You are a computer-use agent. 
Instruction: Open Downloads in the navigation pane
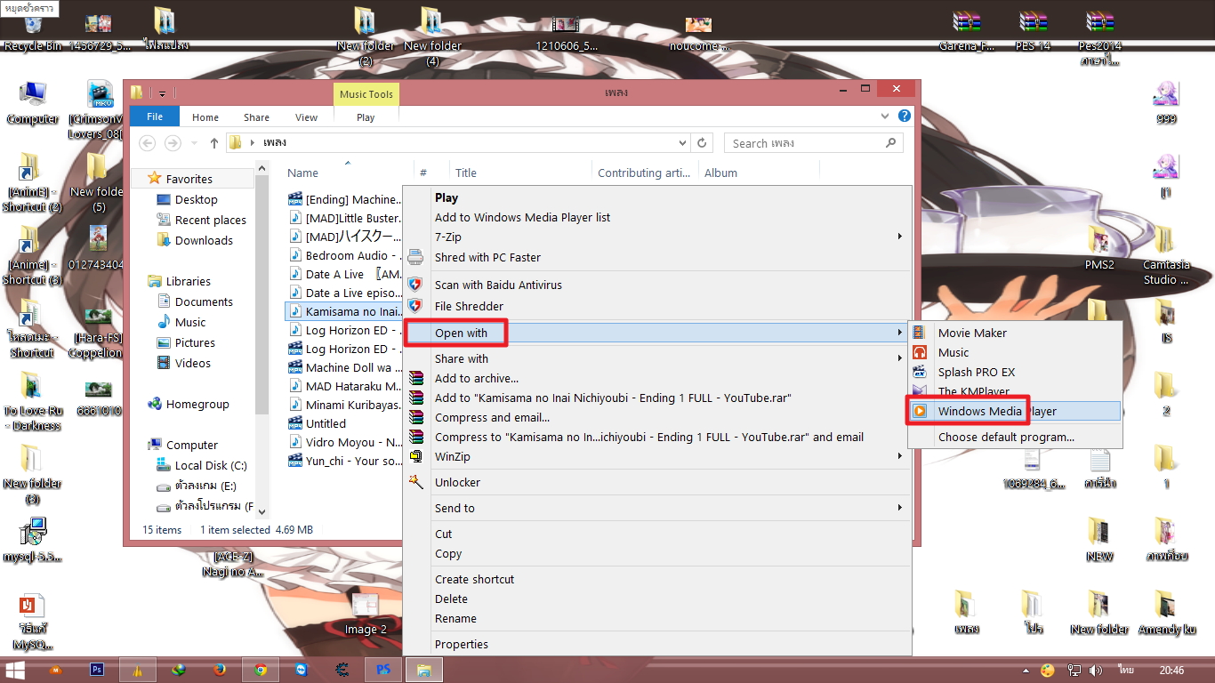204,240
